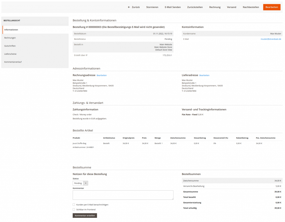Edit the Lieferadresse via Bearbeiten link
The height and width of the screenshot is (222, 285).
(204, 75)
